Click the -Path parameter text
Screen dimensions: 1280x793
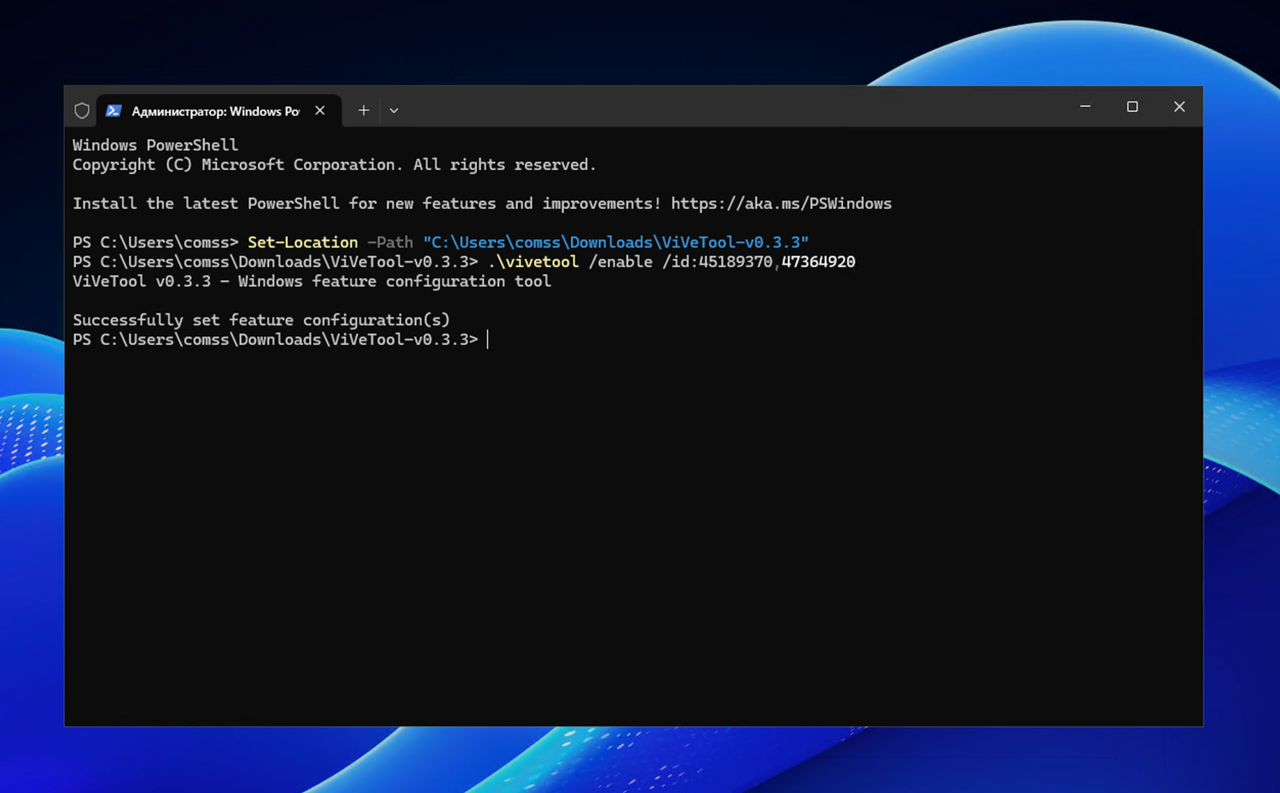coord(390,242)
